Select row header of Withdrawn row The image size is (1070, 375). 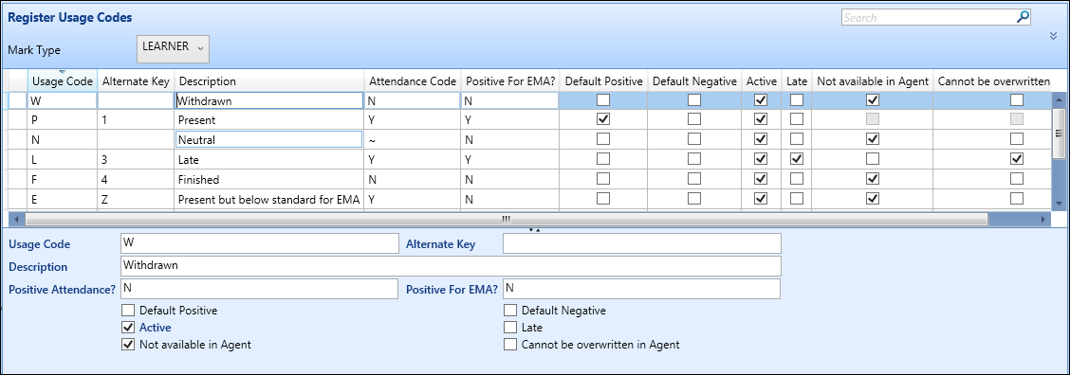pos(18,100)
